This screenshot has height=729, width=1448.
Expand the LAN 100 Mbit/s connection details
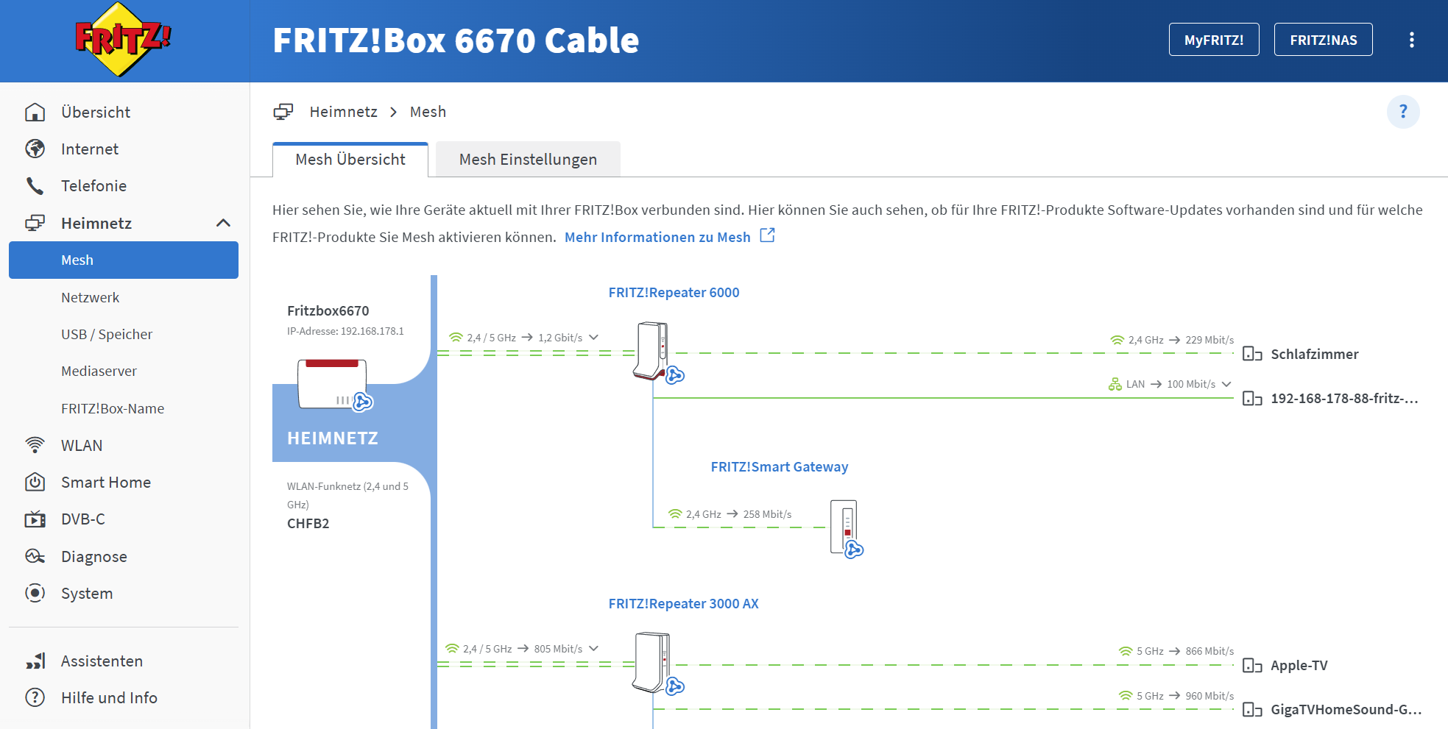[1226, 384]
